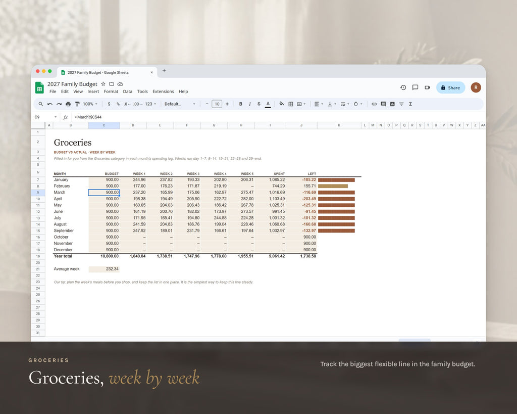Open the fill color picker
The width and height of the screenshot is (517, 414).
coord(282,104)
